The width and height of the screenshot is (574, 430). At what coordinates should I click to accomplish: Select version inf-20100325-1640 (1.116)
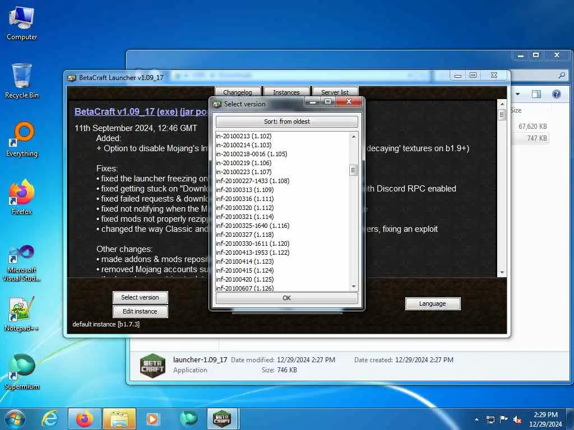(x=282, y=226)
